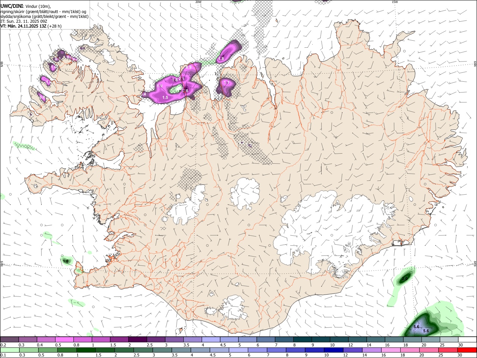The width and height of the screenshot is (477, 358).
Task: Click the 2.1 snowfall value label
Action: [x=181, y=79]
